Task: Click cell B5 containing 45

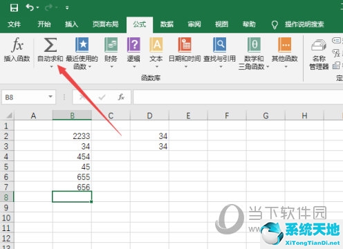Action: point(72,167)
